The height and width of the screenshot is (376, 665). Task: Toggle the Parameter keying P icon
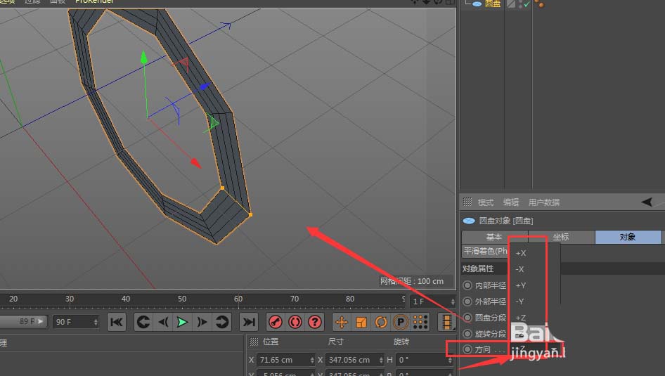[401, 322]
